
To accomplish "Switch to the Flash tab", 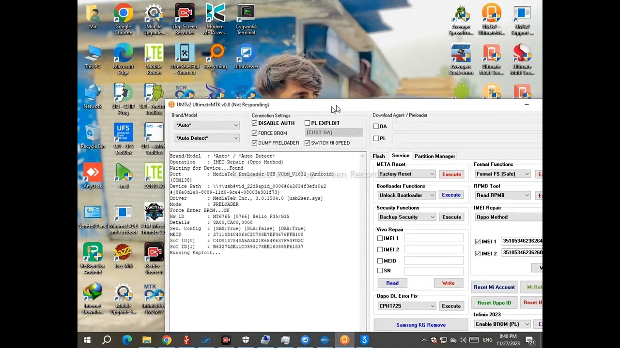I will click(x=378, y=156).
